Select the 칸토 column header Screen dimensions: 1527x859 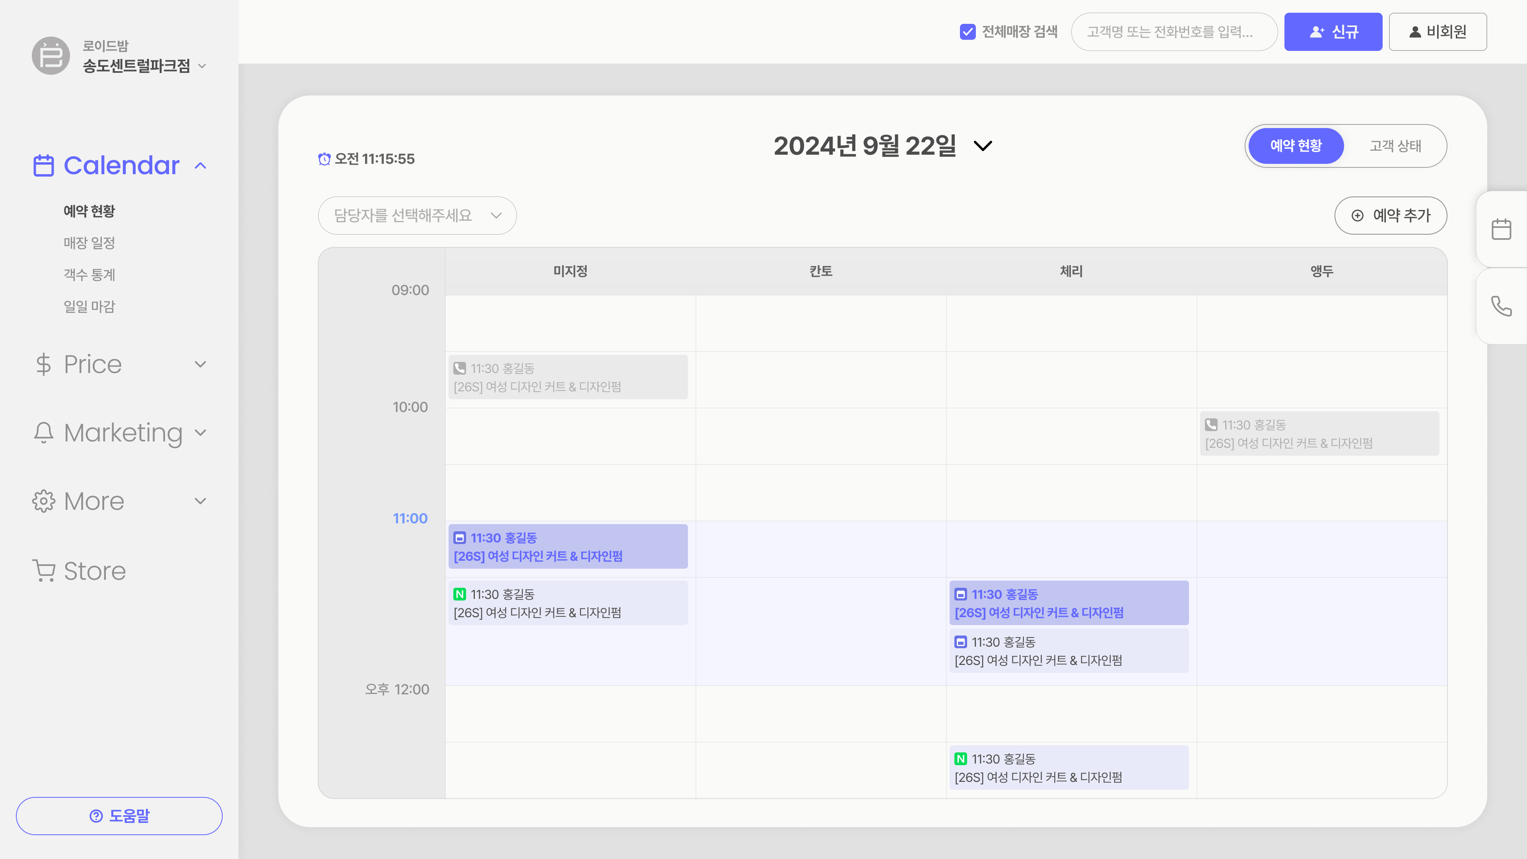[x=821, y=271]
